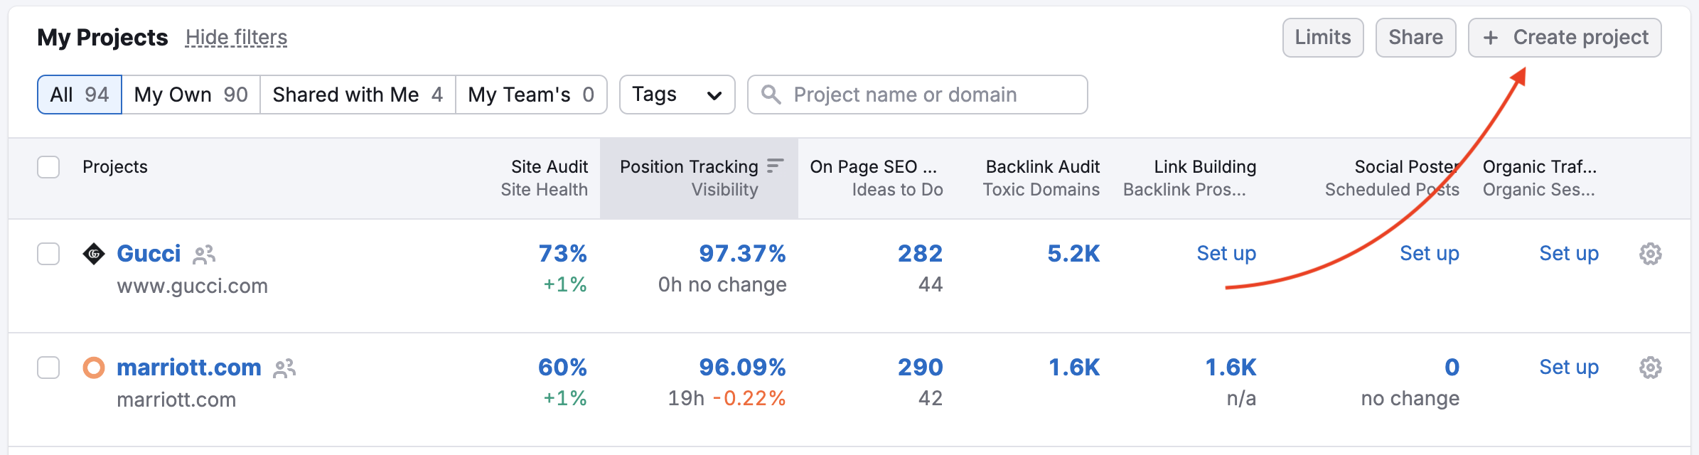Click the Share button
The height and width of the screenshot is (455, 1699).
[1415, 38]
